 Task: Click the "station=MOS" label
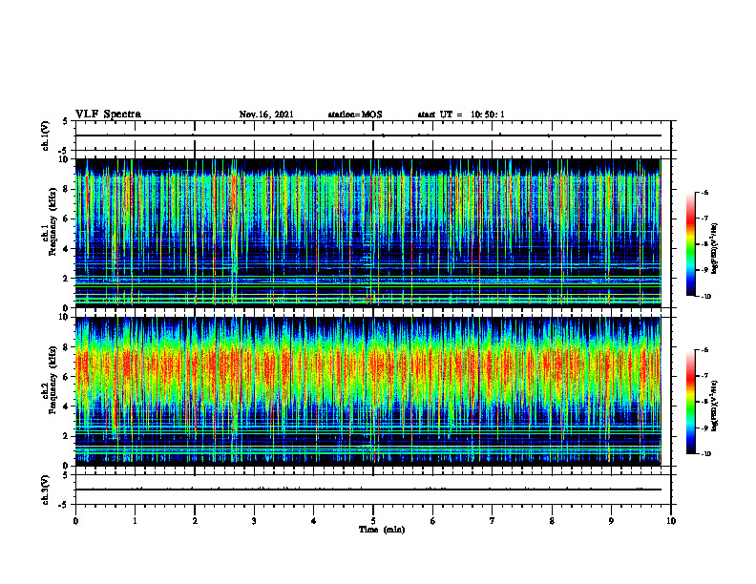click(x=355, y=115)
